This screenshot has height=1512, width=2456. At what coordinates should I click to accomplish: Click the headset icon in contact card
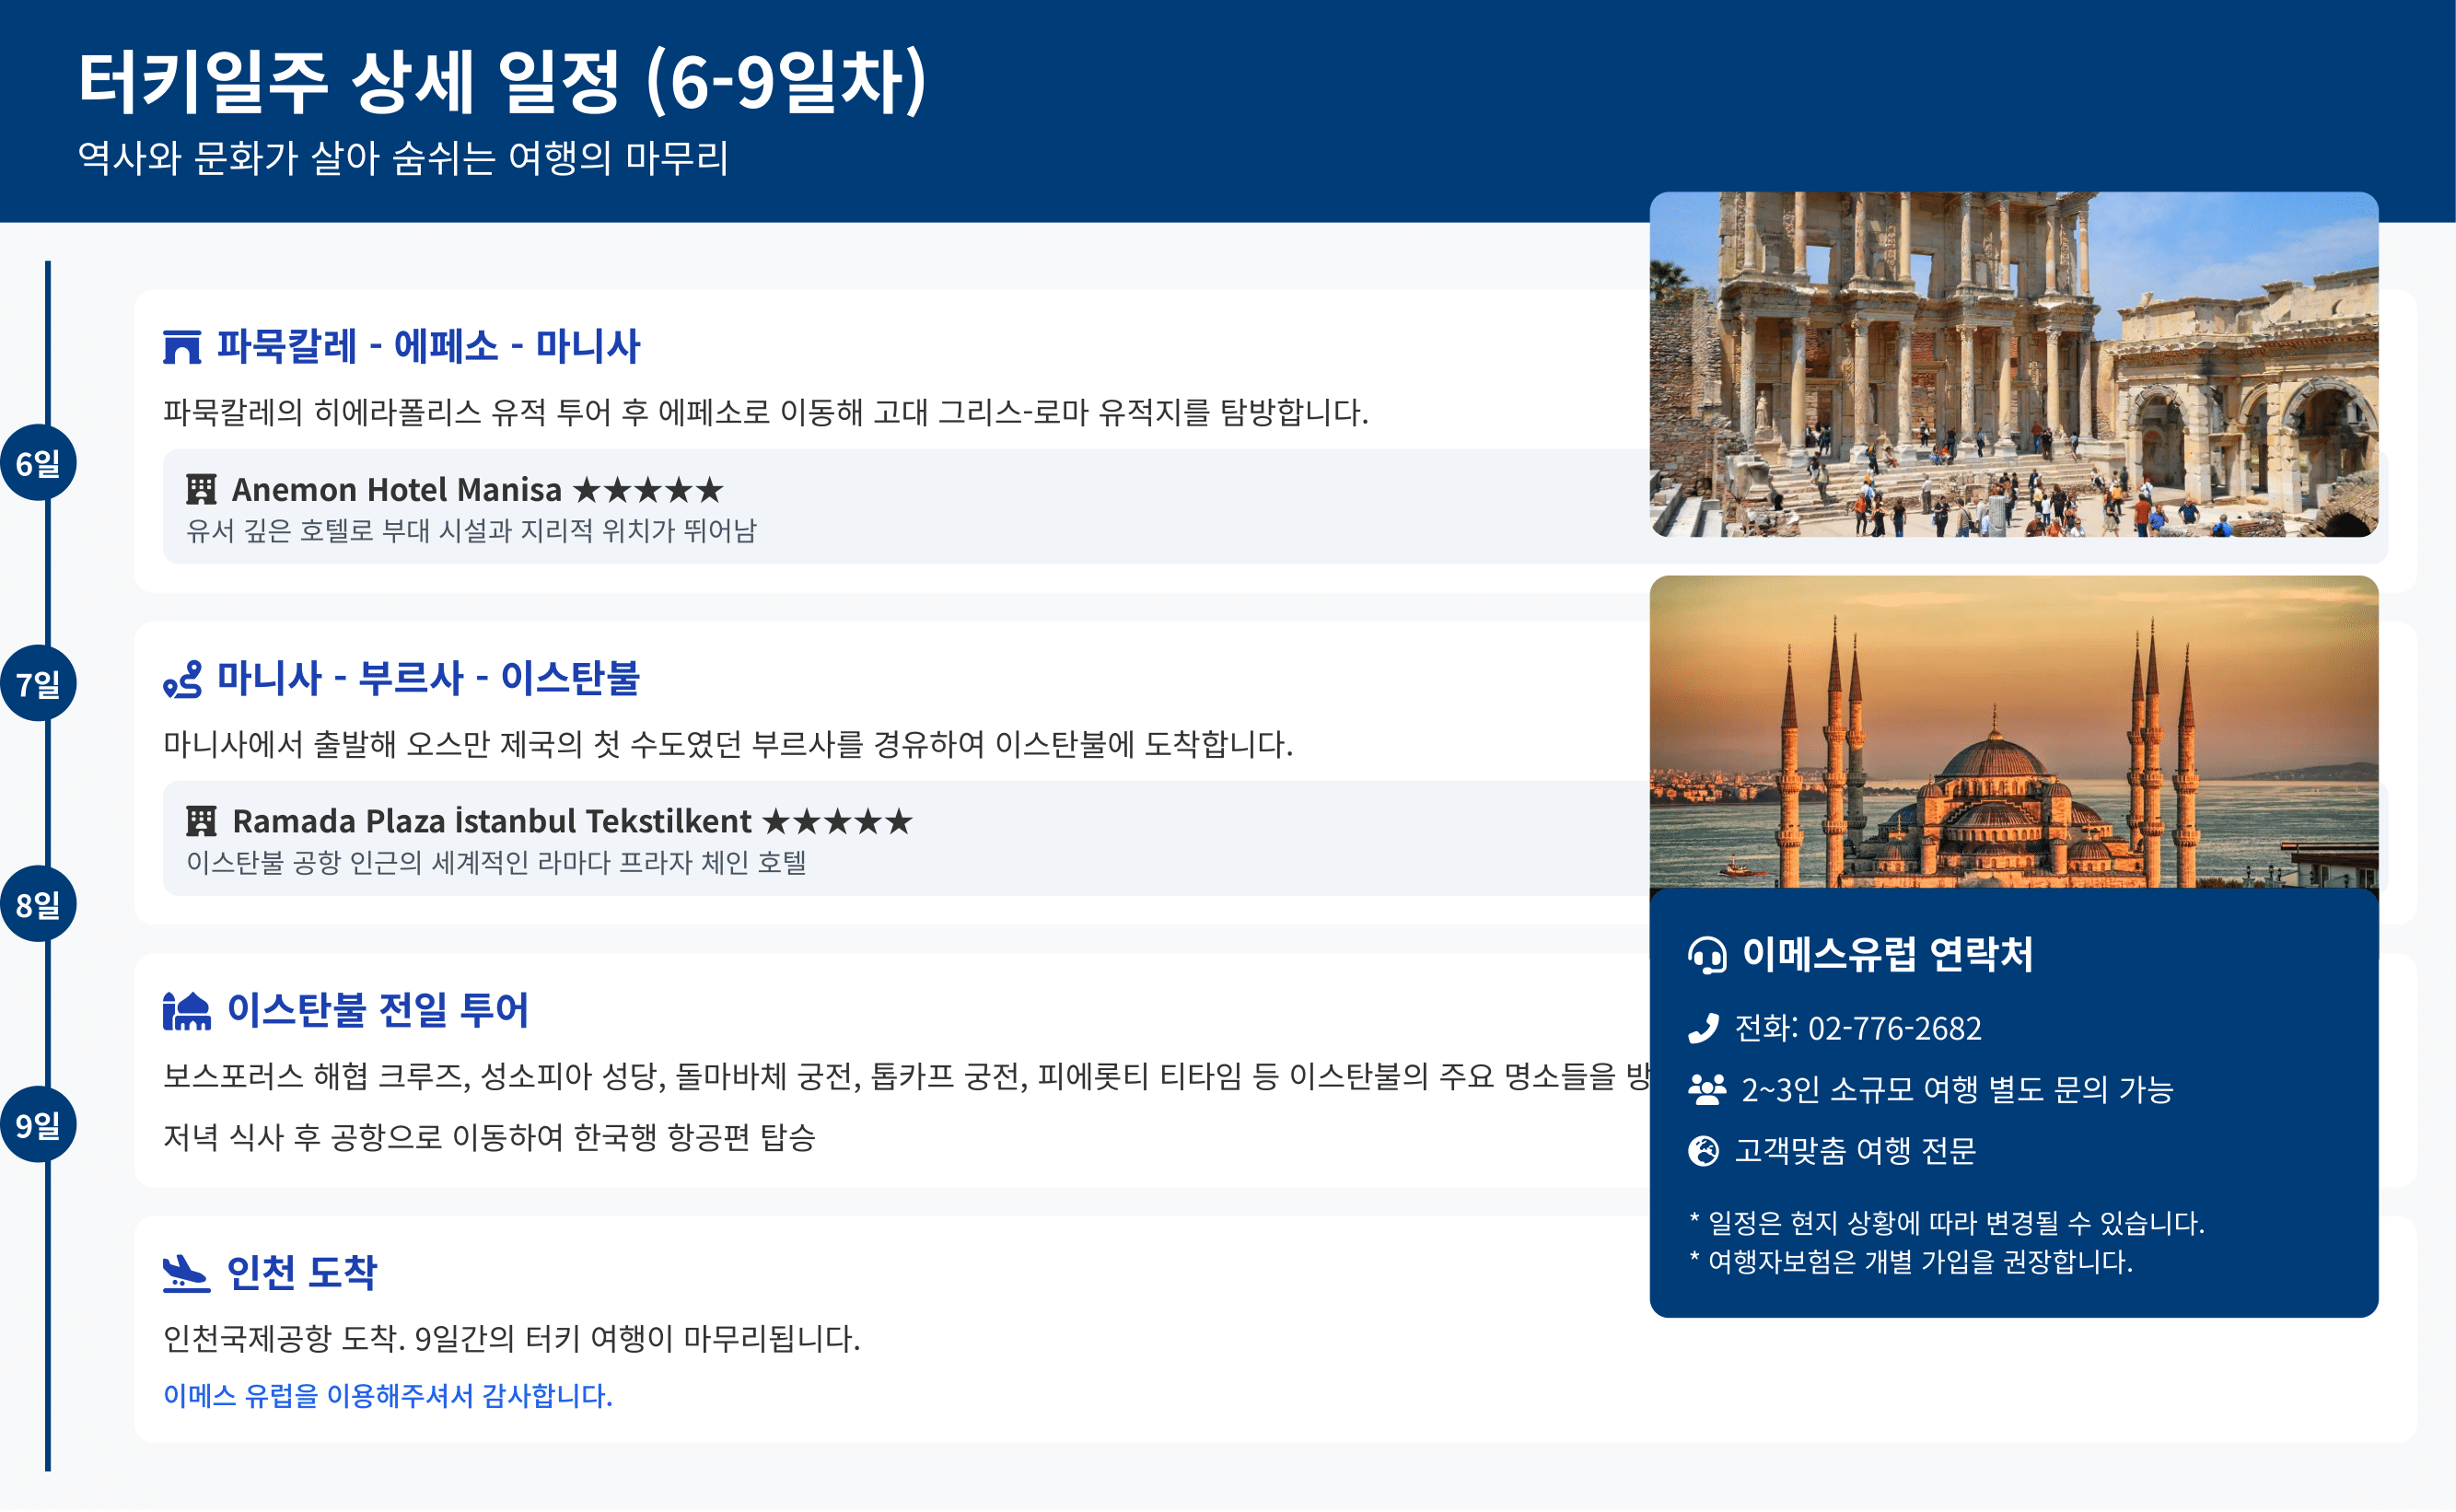pyautogui.click(x=1707, y=954)
